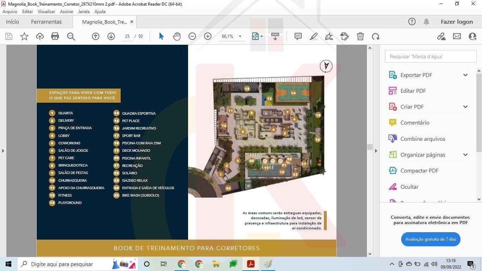Image resolution: width=482 pixels, height=271 pixels.
Task: Show hidden tray icons arrow
Action: click(x=392, y=264)
